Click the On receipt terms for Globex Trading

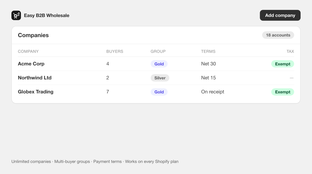pos(213,92)
